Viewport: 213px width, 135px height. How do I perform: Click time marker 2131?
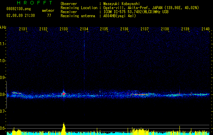pyautogui.click(x=23, y=29)
